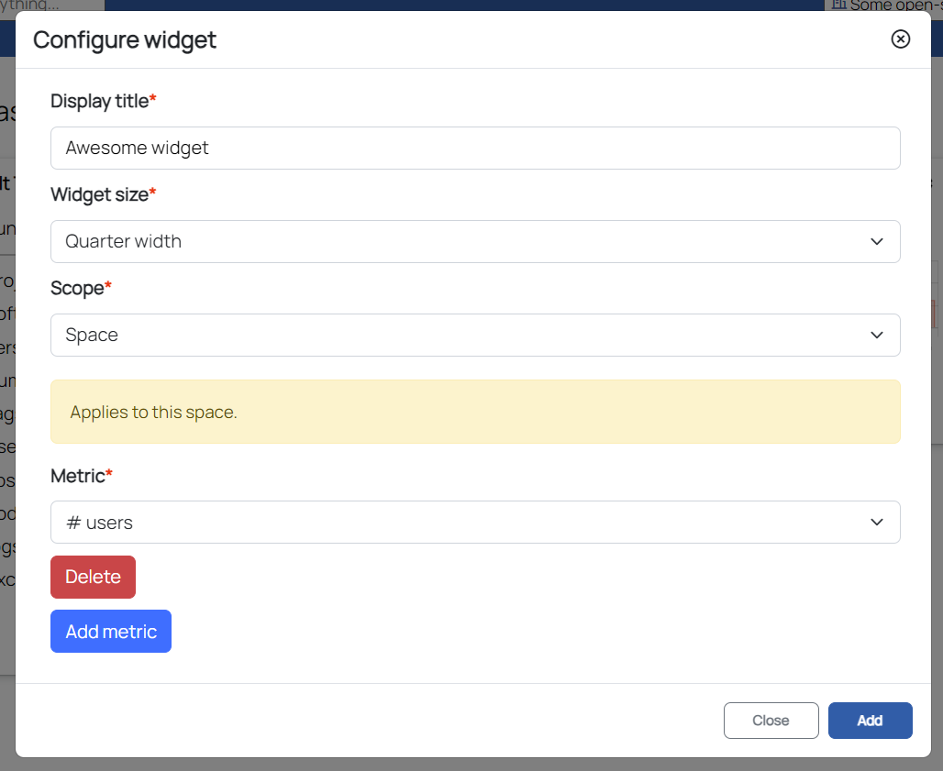Click the chevron arrow on Widget size
Viewport: 943px width, 771px height.
[x=876, y=241]
